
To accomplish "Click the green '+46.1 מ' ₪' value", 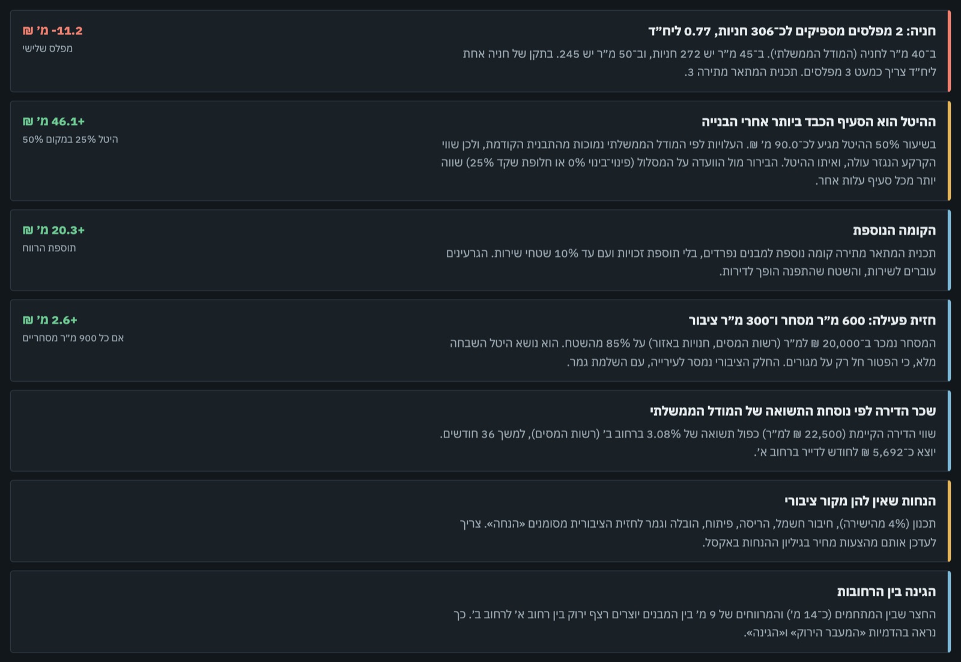I will point(54,122).
